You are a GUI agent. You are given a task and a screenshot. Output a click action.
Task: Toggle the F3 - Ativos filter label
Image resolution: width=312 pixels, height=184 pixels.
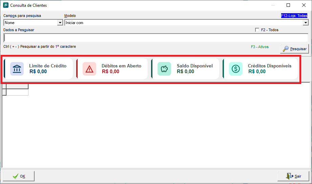260,47
